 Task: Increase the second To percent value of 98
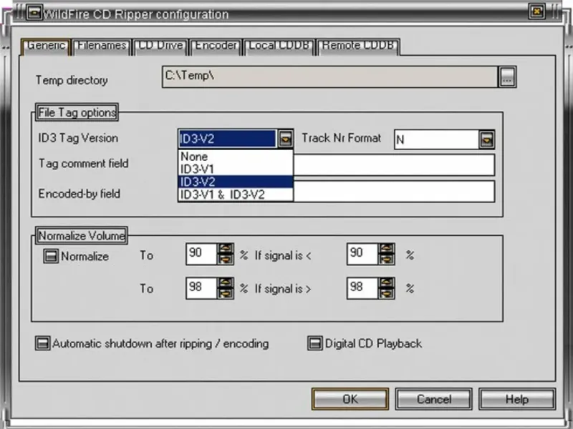(x=226, y=282)
